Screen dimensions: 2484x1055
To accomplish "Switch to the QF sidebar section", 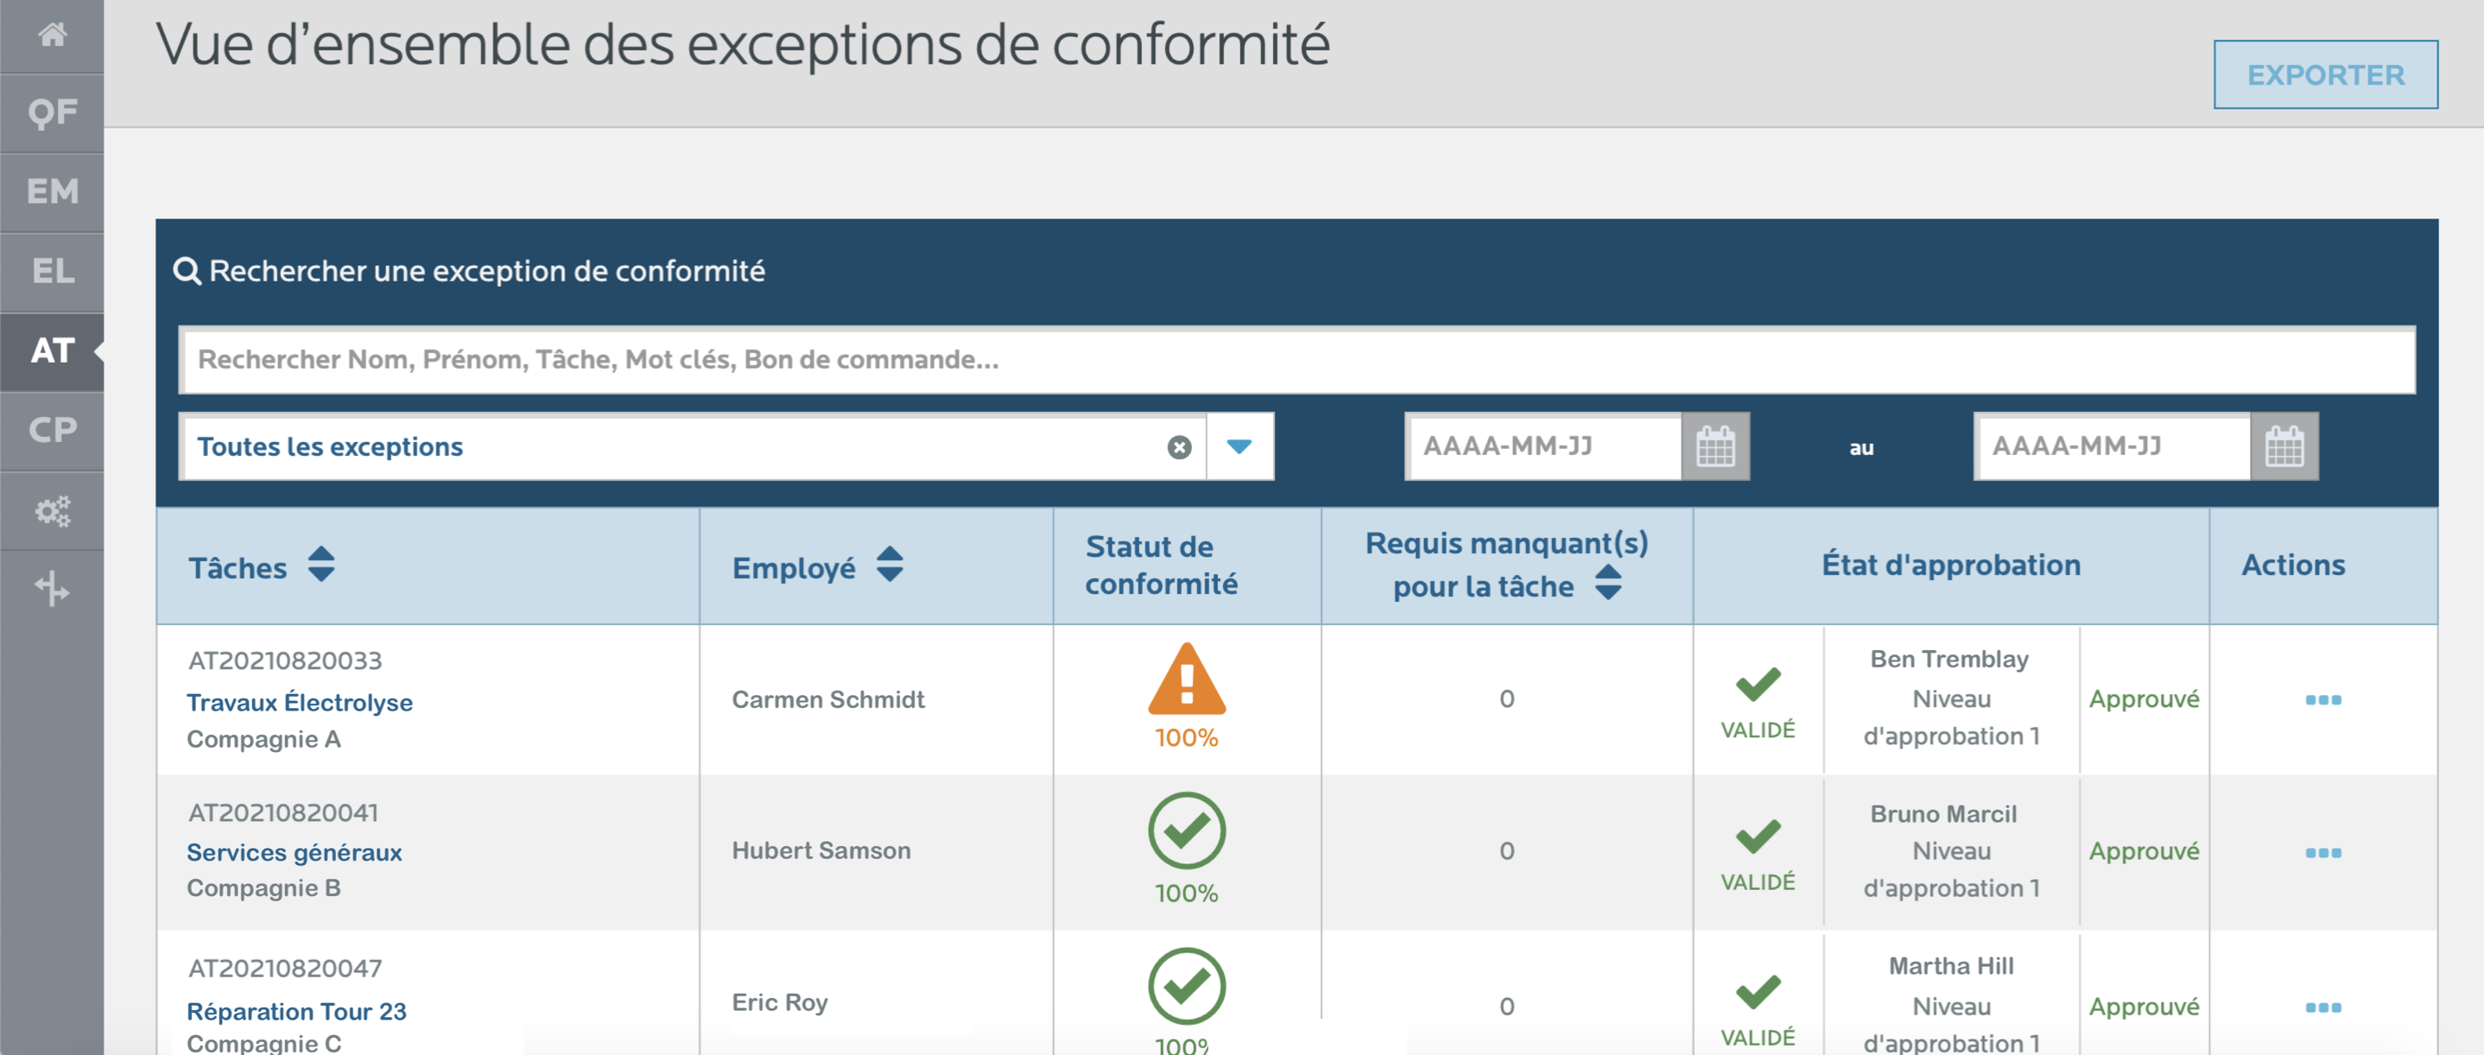I will coord(52,114).
